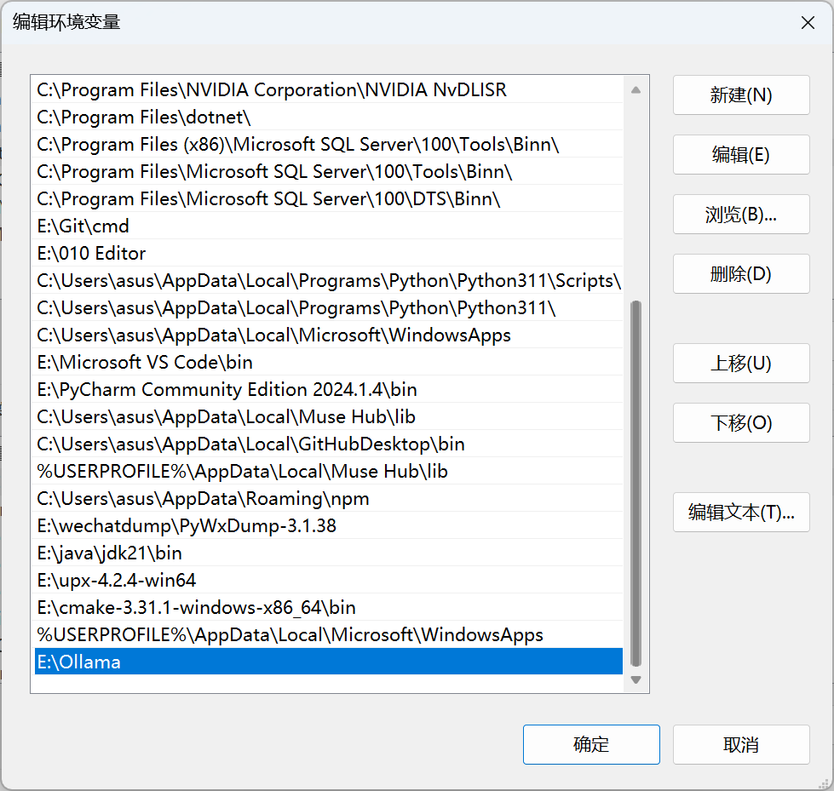Click the 编辑(E) button

coord(741,155)
